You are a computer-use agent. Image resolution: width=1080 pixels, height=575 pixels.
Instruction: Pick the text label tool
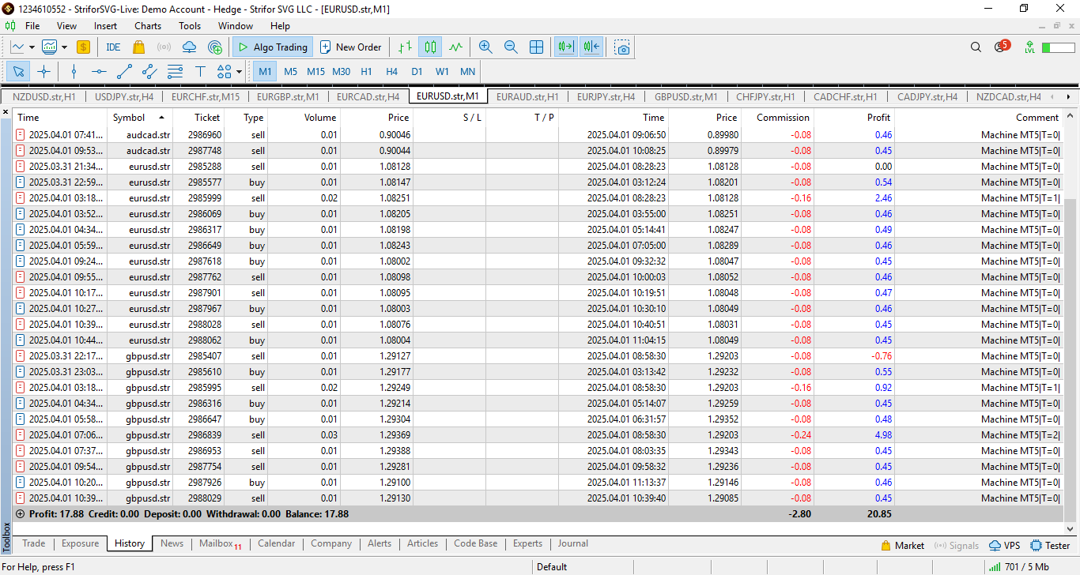[x=200, y=72]
